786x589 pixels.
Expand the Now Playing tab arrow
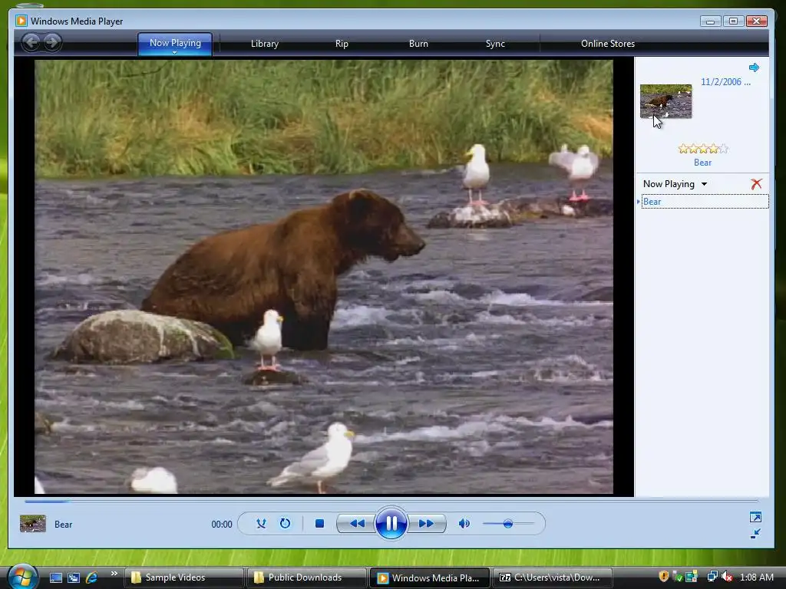click(x=174, y=52)
